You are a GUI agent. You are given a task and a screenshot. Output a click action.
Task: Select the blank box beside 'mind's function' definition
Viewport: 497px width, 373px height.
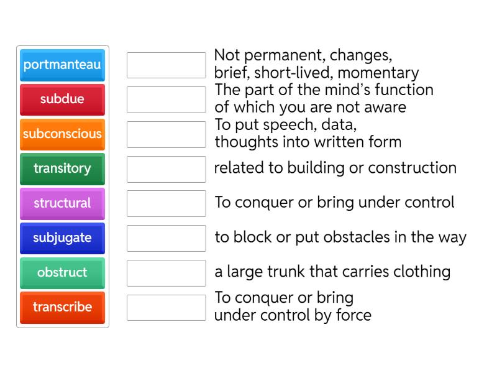[x=166, y=99]
